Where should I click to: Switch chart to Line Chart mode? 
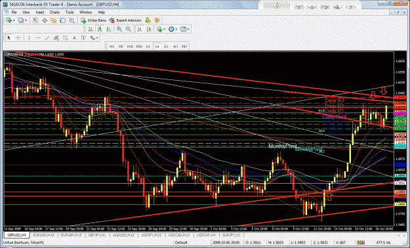(108, 30)
